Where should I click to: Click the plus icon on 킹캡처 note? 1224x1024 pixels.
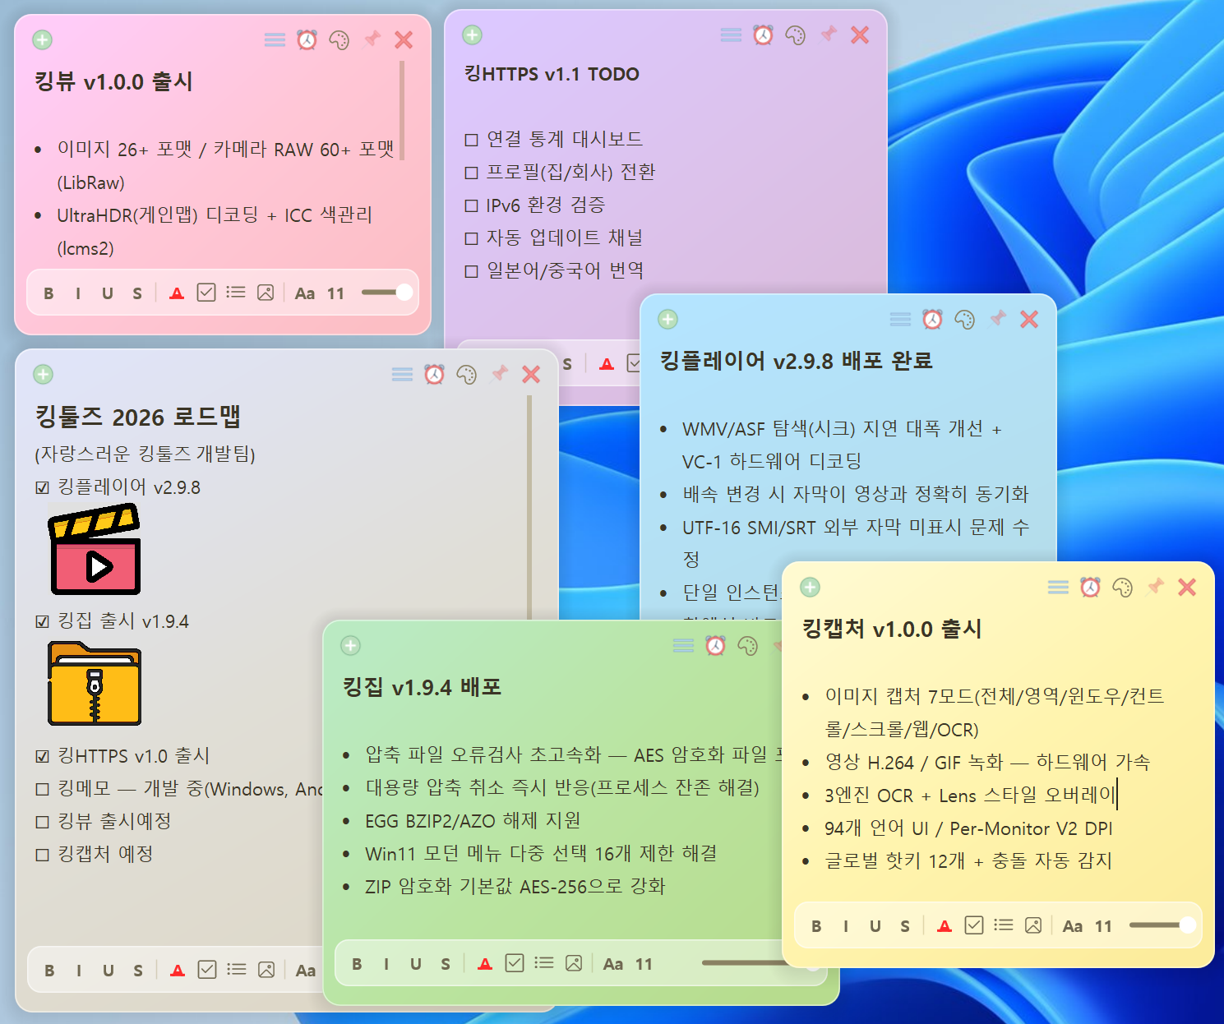click(x=811, y=587)
